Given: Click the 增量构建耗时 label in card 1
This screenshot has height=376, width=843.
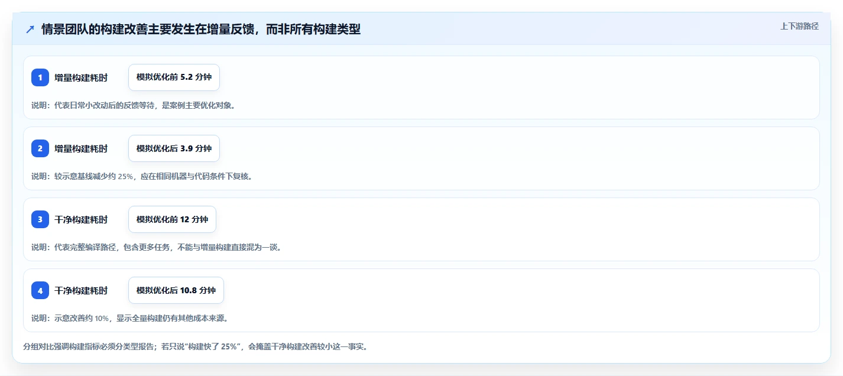Looking at the screenshot, I should click(81, 77).
